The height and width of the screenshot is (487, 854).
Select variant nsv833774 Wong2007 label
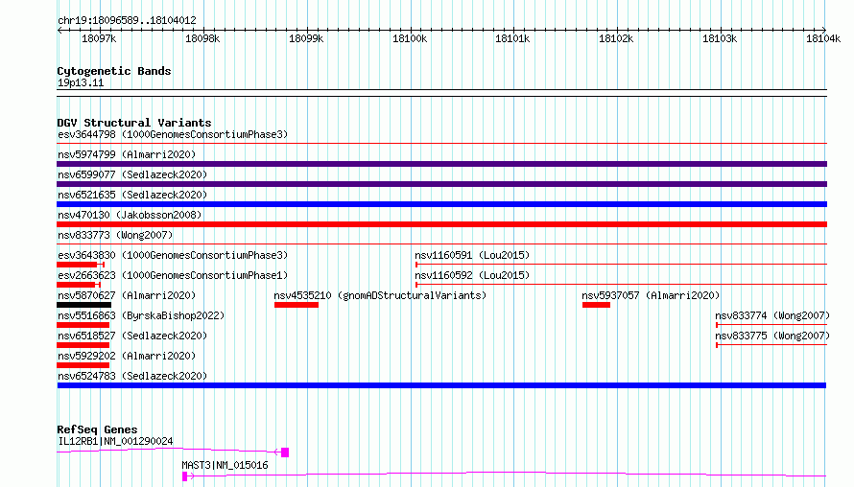coord(772,315)
